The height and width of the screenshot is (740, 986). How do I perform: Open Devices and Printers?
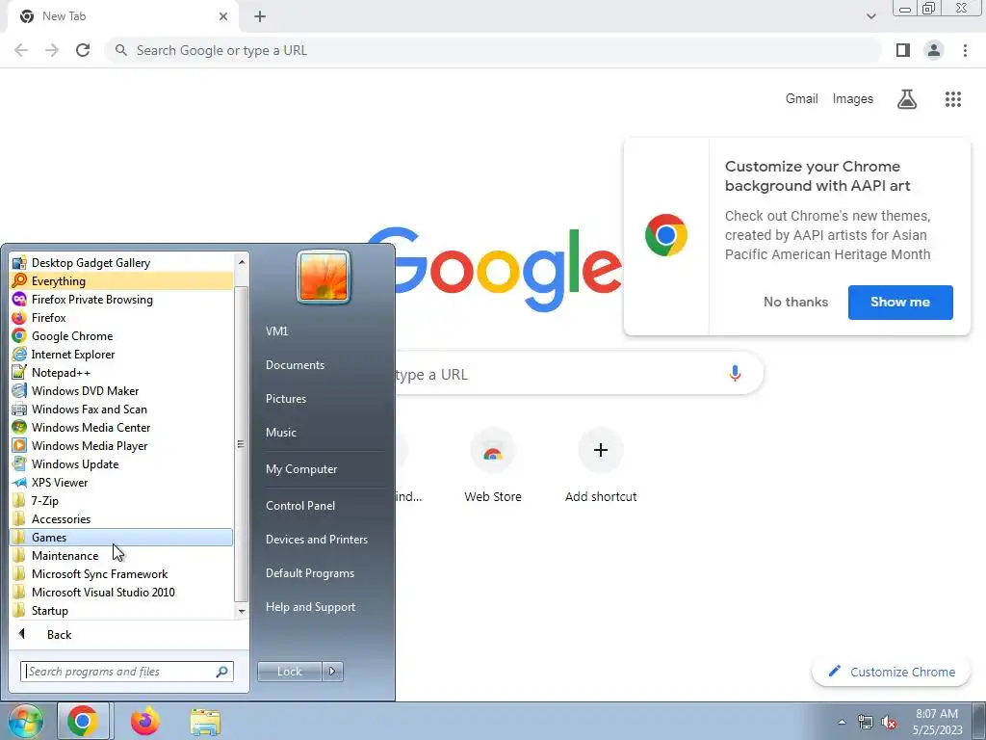[316, 540]
